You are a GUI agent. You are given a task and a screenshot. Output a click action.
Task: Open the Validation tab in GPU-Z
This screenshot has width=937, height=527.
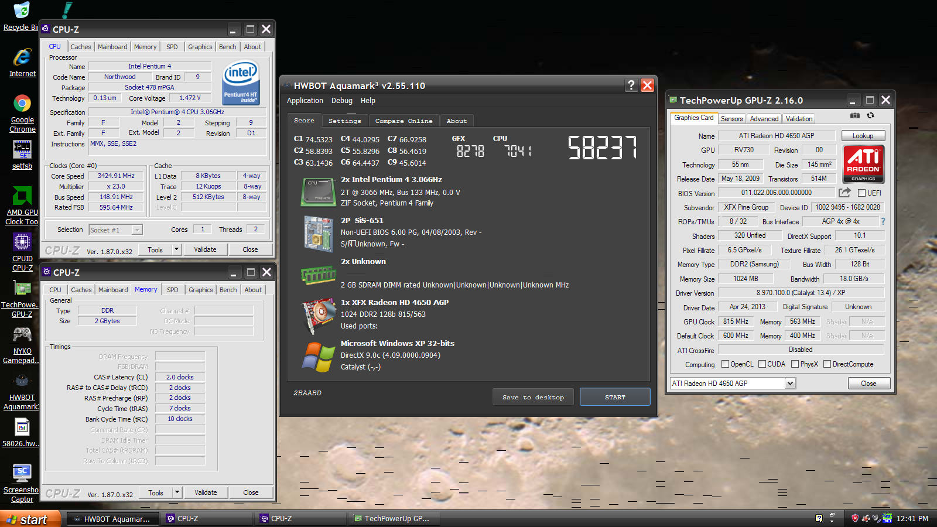pyautogui.click(x=799, y=119)
